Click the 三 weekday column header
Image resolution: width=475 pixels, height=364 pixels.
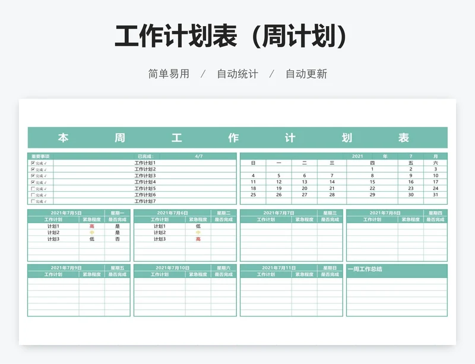pyautogui.click(x=332, y=163)
